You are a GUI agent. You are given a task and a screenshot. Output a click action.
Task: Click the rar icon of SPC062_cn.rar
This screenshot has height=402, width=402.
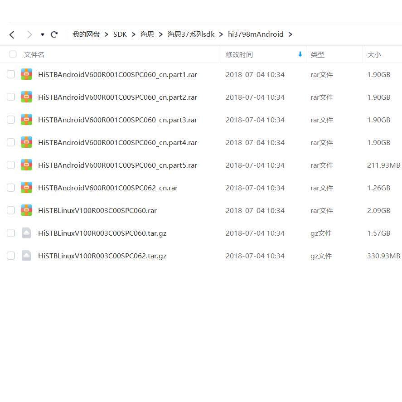[x=26, y=188]
